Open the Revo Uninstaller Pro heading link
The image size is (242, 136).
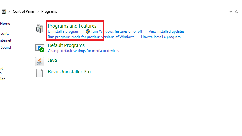pos(69,72)
